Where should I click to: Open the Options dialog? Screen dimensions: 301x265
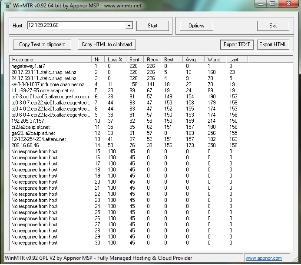click(196, 26)
